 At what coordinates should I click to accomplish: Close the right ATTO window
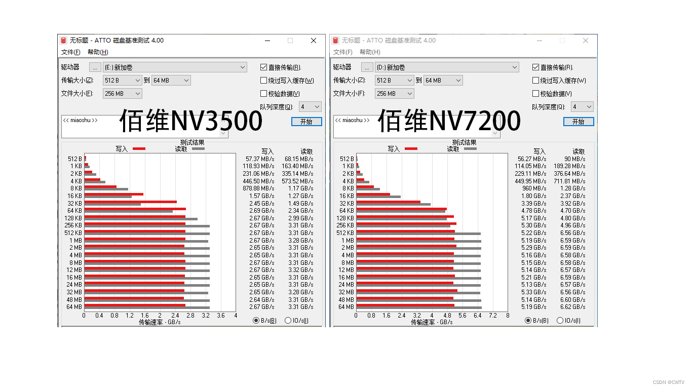pos(586,41)
